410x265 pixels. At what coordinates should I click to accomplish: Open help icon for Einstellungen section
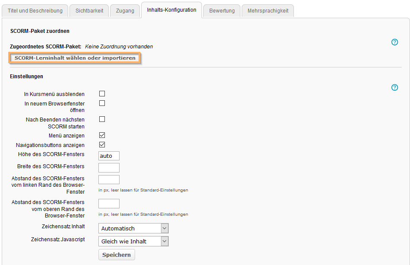(394, 87)
